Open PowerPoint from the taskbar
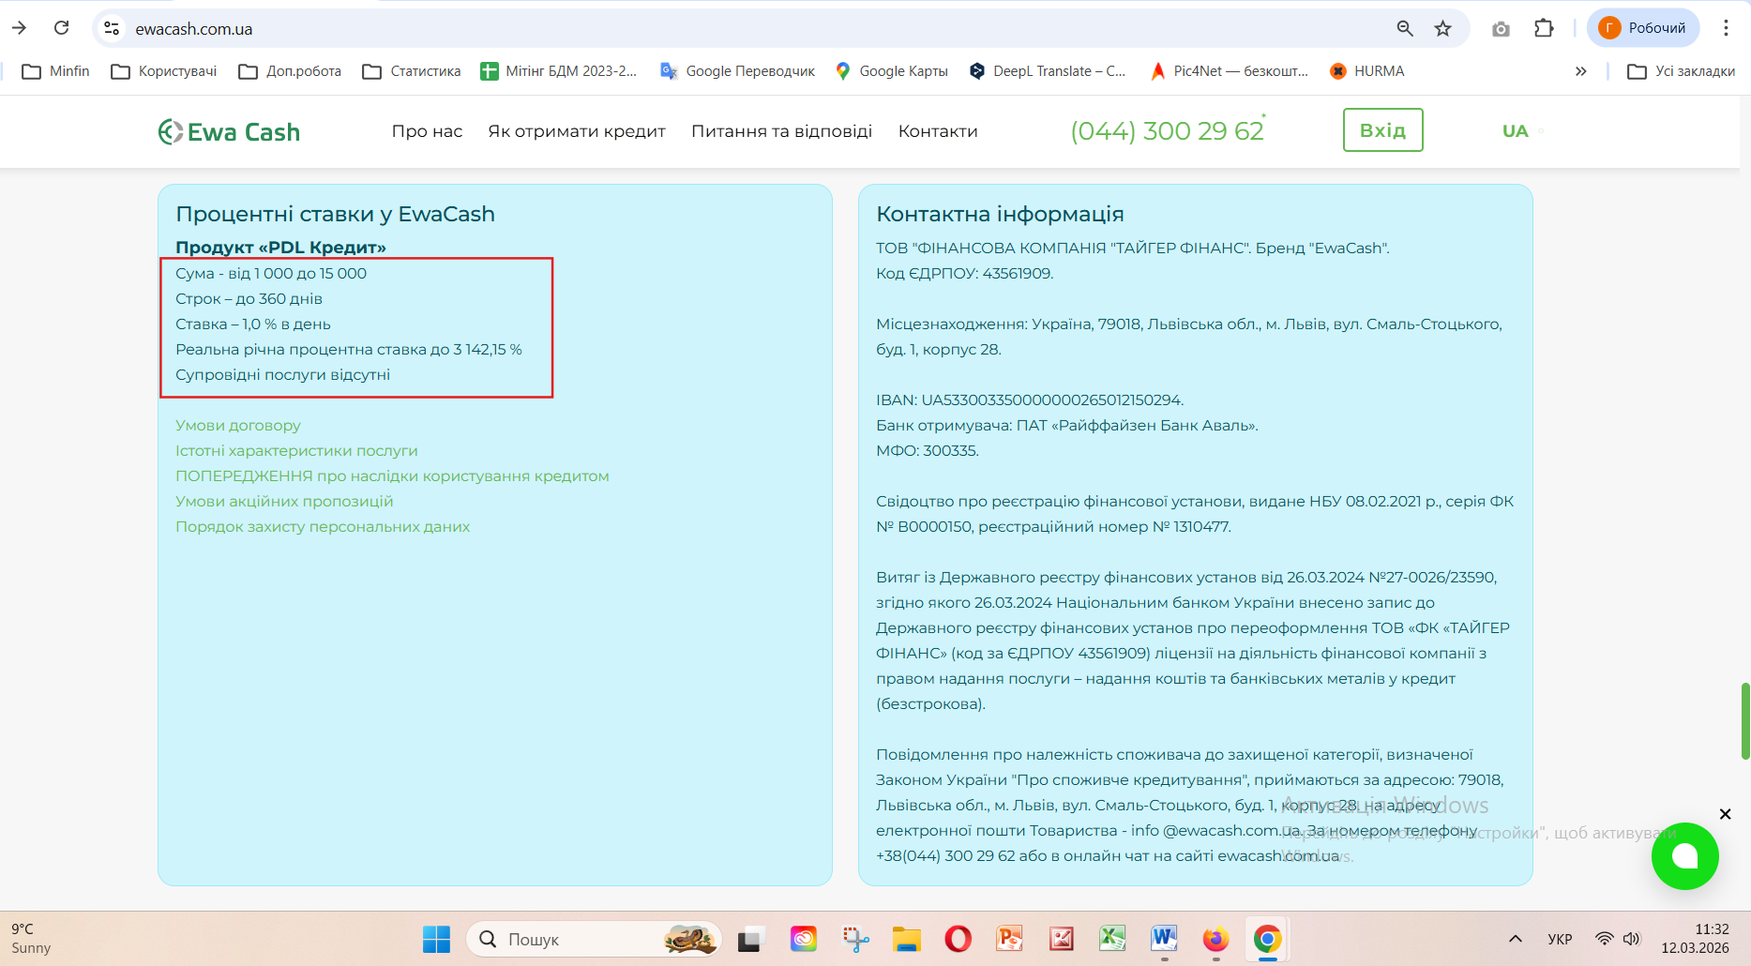 pyautogui.click(x=1010, y=939)
